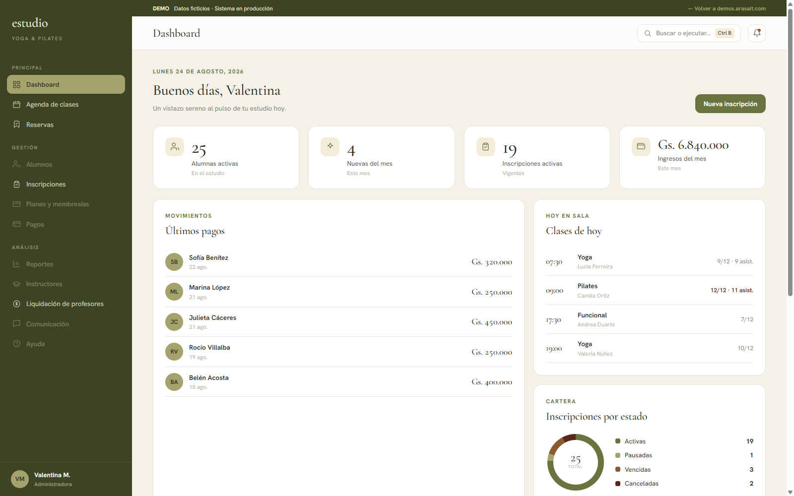Click the Inscripciones clipboard icon in sidebar
Screen dimensions: 794x496
click(16, 185)
